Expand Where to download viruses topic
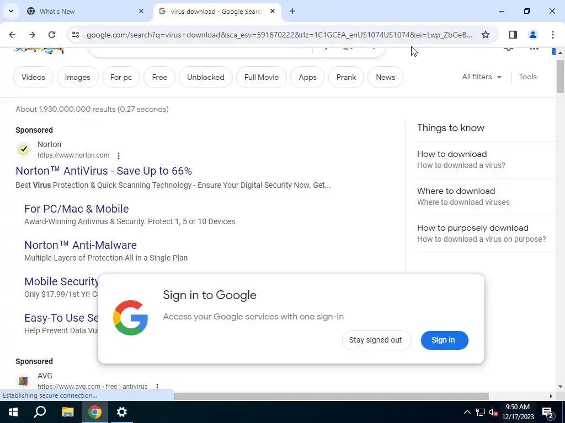The height and width of the screenshot is (423, 565). point(486,197)
